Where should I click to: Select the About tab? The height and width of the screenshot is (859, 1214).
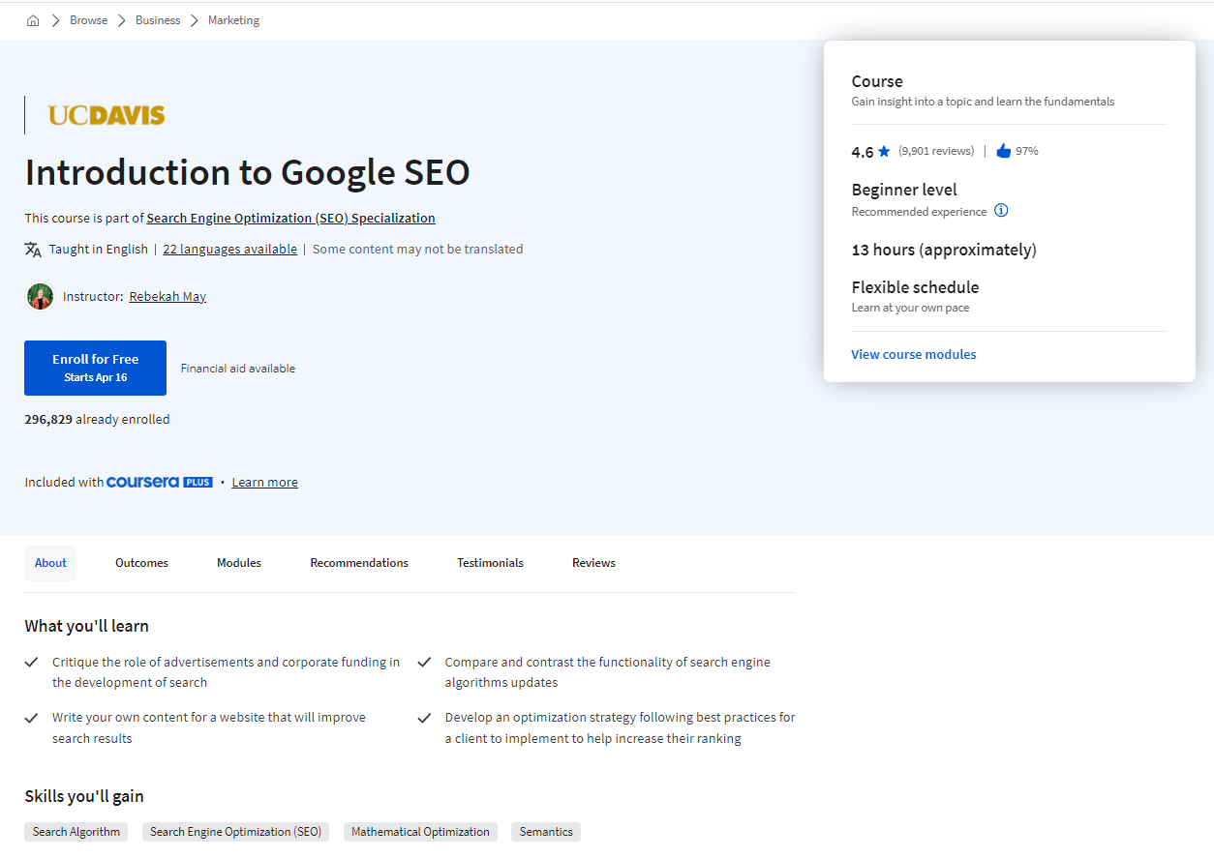pos(50,563)
